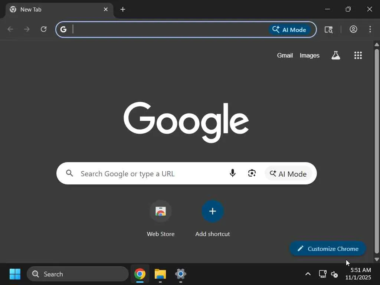380x285 pixels.
Task: Click the page scrollbar down arrow
Action: pyautogui.click(x=377, y=259)
